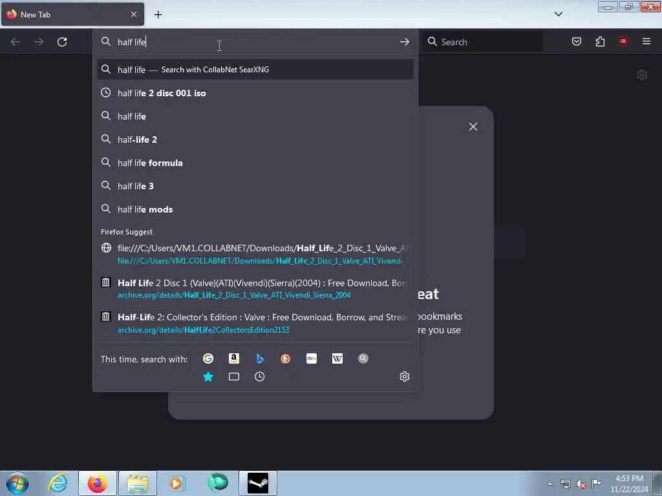The image size is (662, 496).
Task: Open Windows Explorer folder in taskbar
Action: click(138, 483)
